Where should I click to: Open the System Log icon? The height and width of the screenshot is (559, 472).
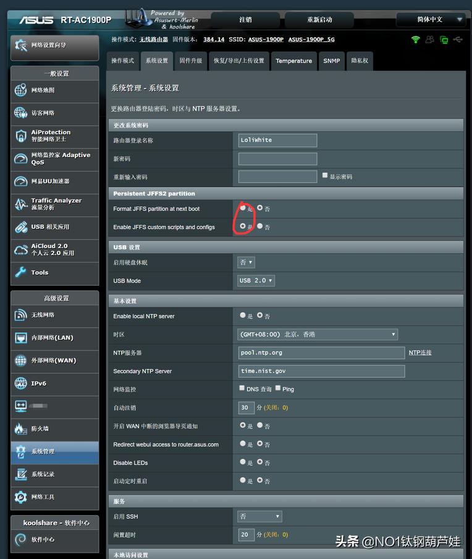(20, 474)
